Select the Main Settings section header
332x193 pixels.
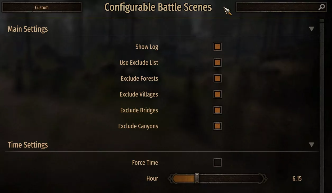click(x=28, y=29)
